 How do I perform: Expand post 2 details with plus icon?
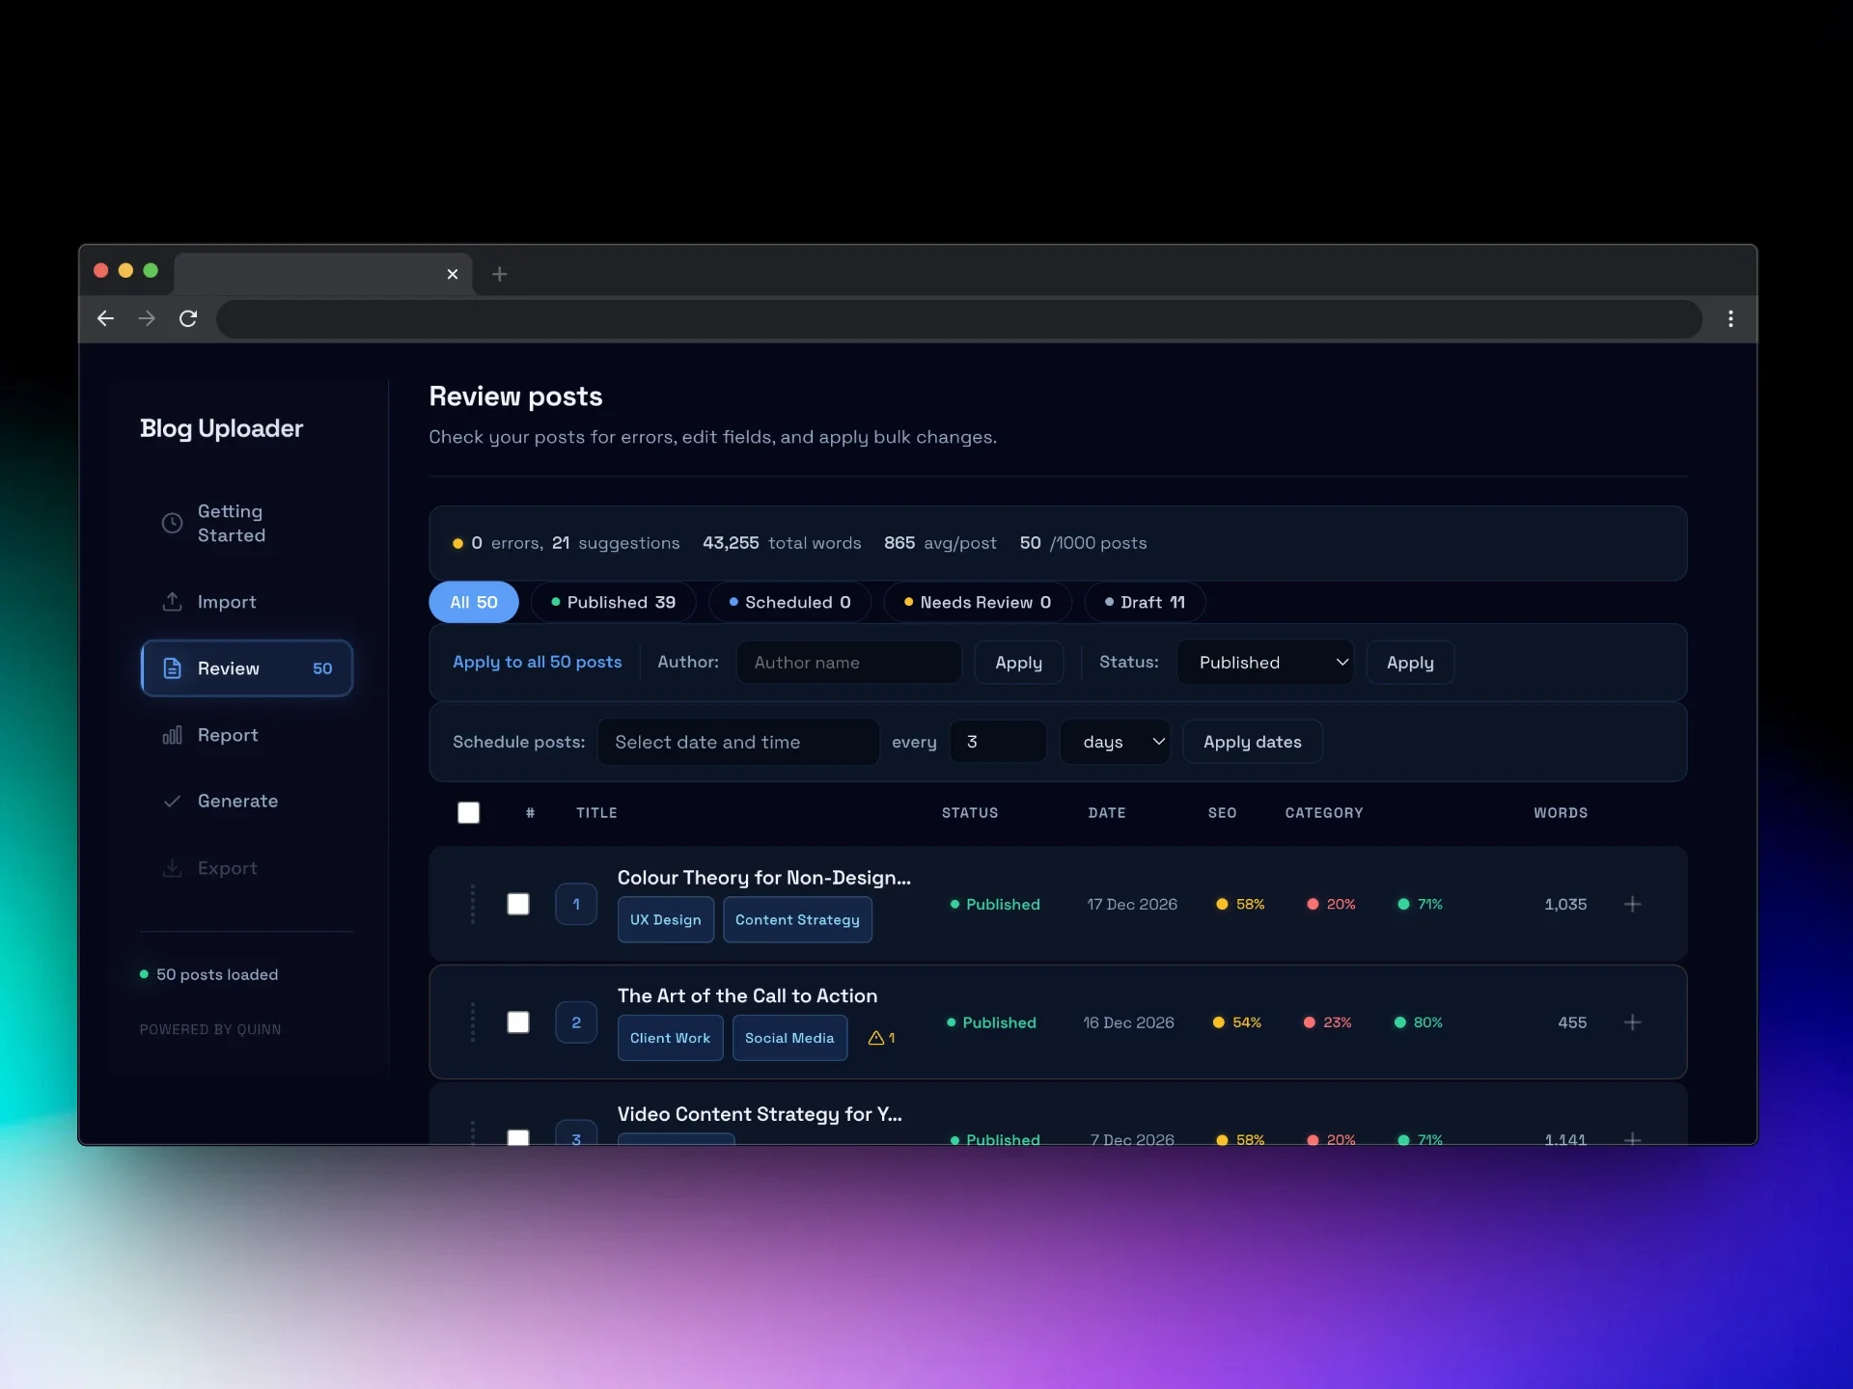click(1632, 1022)
